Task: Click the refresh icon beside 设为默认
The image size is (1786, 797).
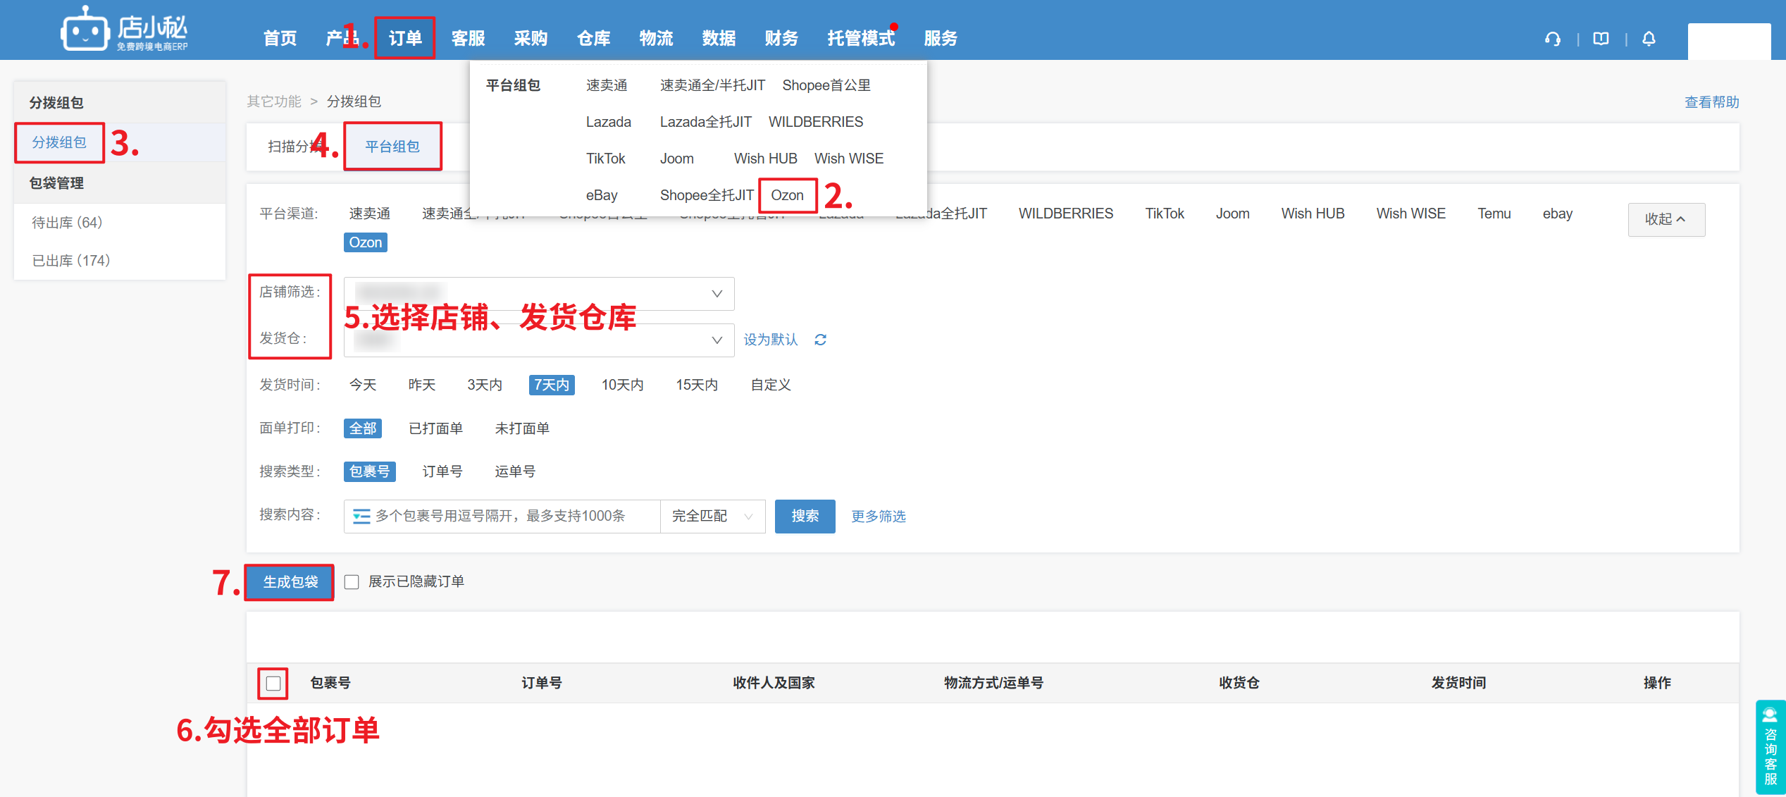Action: tap(820, 340)
